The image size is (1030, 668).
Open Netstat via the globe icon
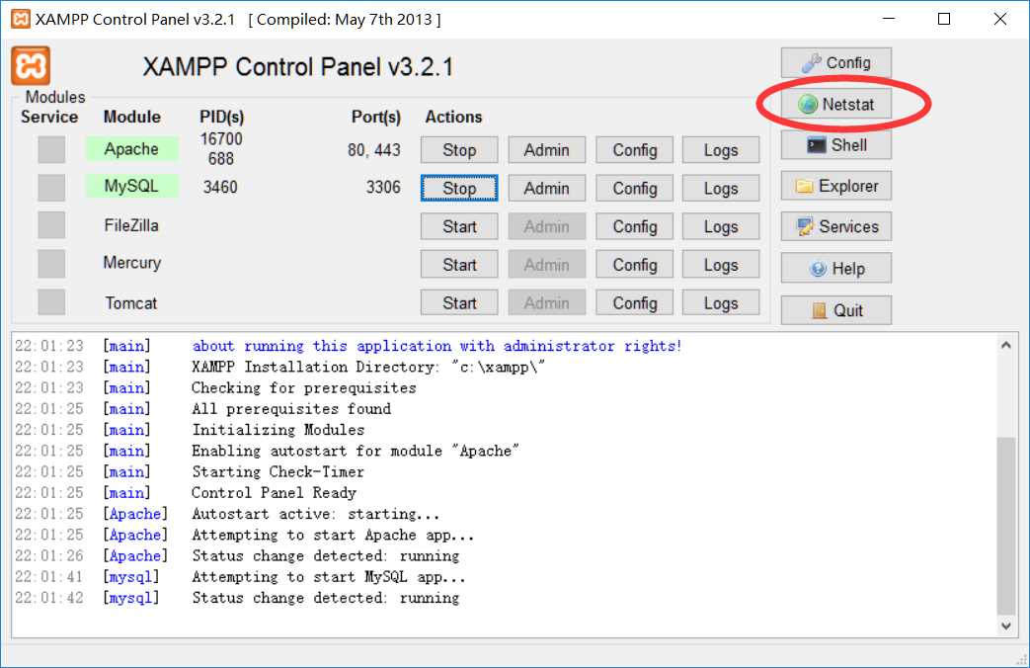pos(835,104)
